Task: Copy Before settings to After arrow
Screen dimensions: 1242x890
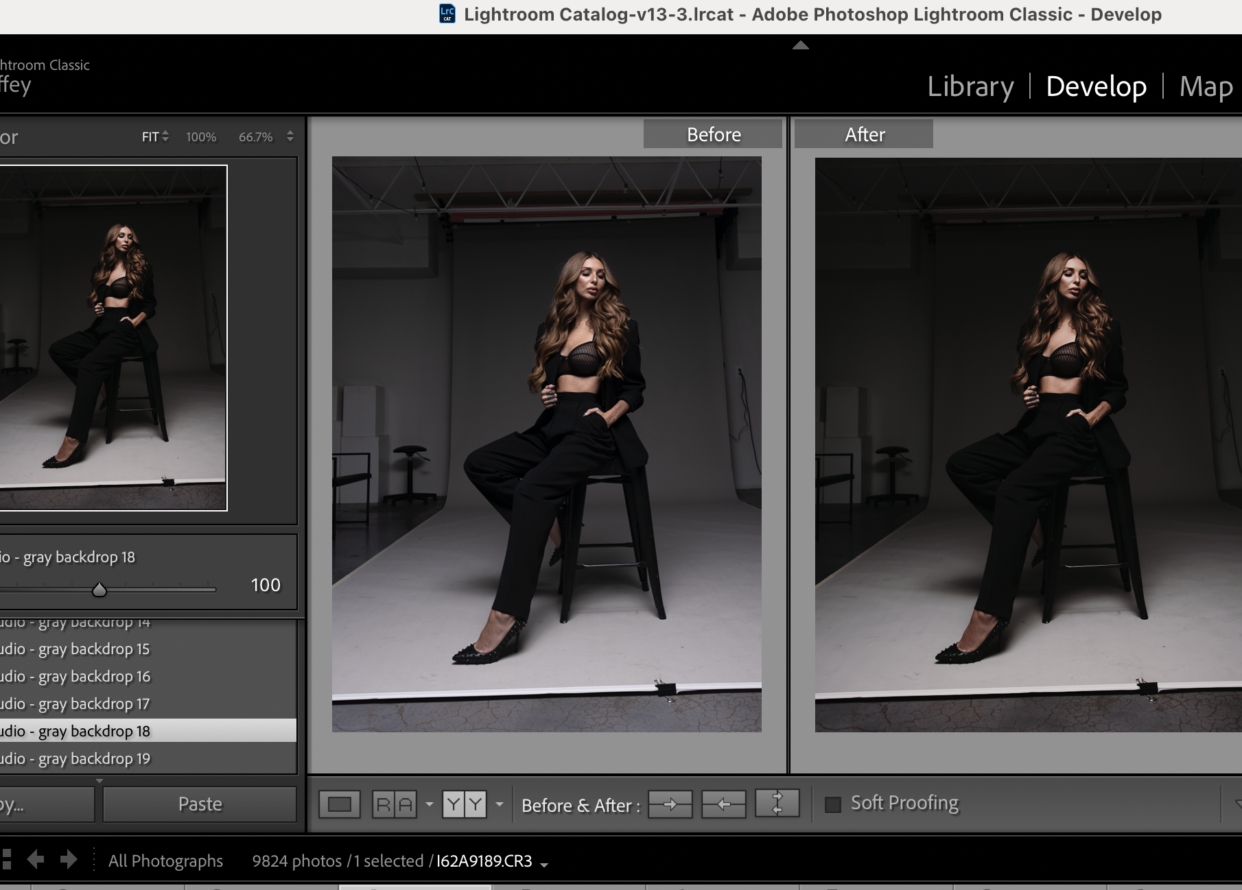Action: [x=670, y=804]
